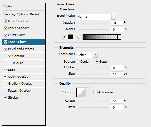Click the Size slider handle
This screenshot has height=127, width=151.
pos(81,74)
